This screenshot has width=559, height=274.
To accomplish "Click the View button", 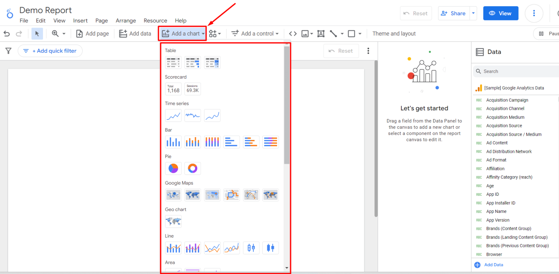I will [500, 13].
